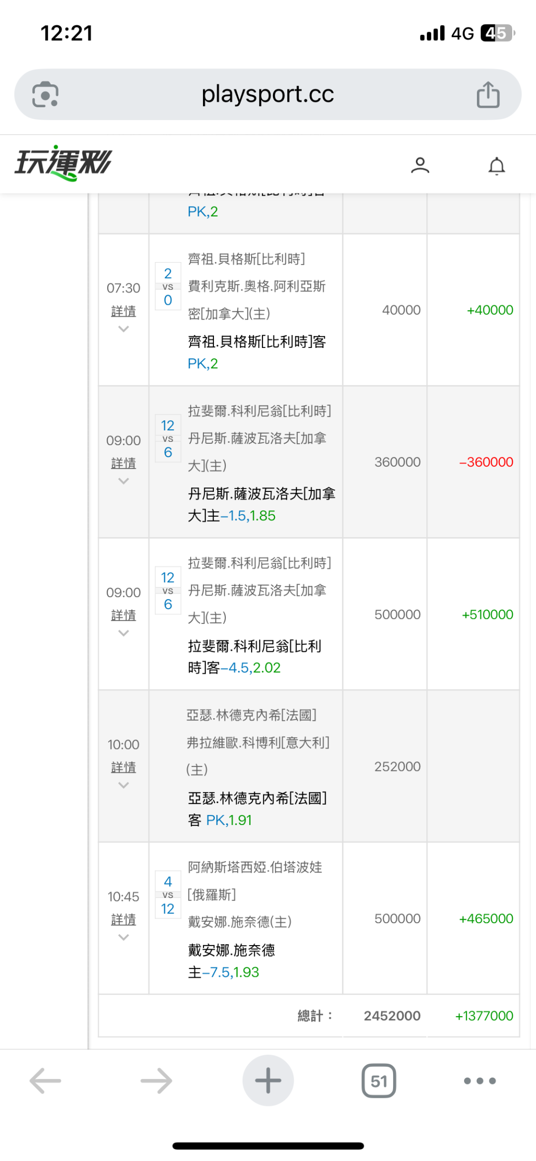
Task: Tap the playsport.cc address bar URL
Action: [268, 94]
